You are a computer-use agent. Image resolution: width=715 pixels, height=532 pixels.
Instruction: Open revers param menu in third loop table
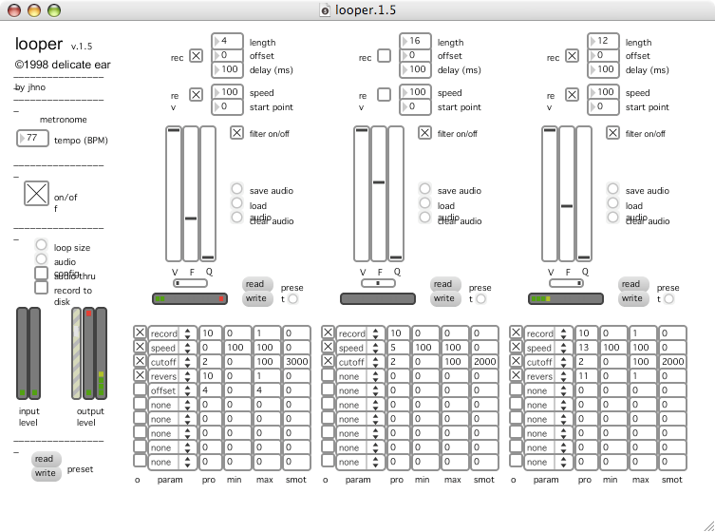coord(548,376)
